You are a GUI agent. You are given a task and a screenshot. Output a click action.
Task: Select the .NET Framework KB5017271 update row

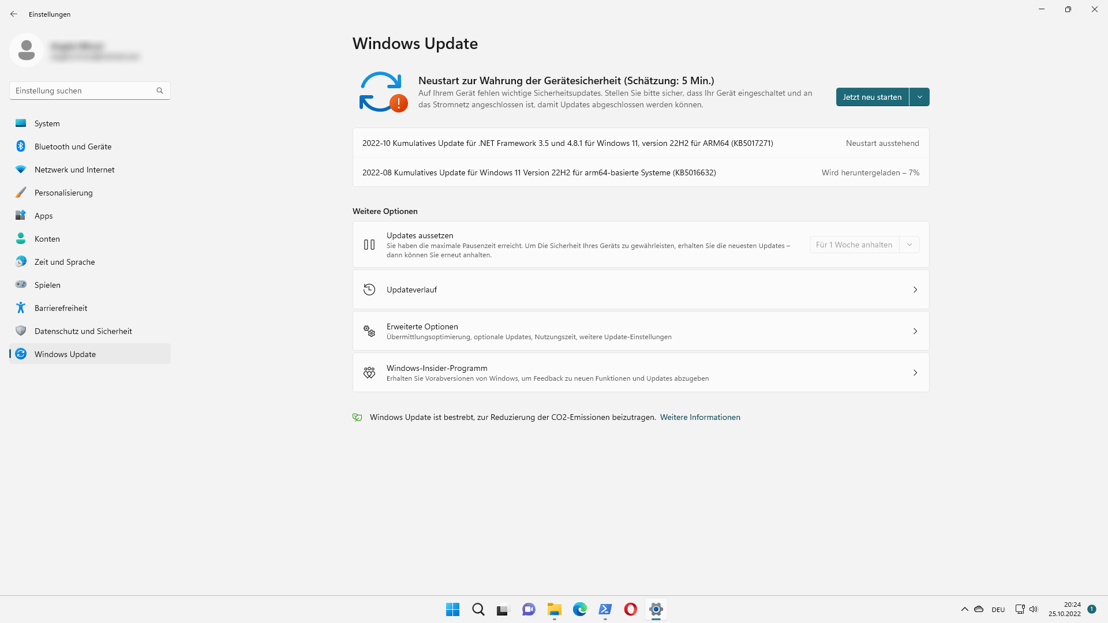641,143
